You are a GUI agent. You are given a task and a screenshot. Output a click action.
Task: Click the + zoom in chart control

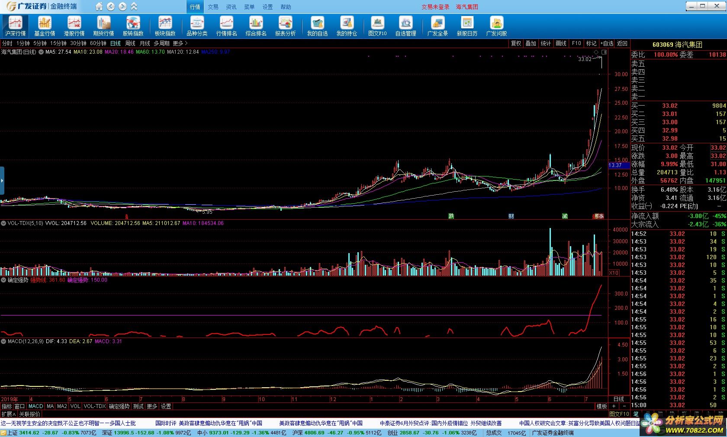(614, 406)
